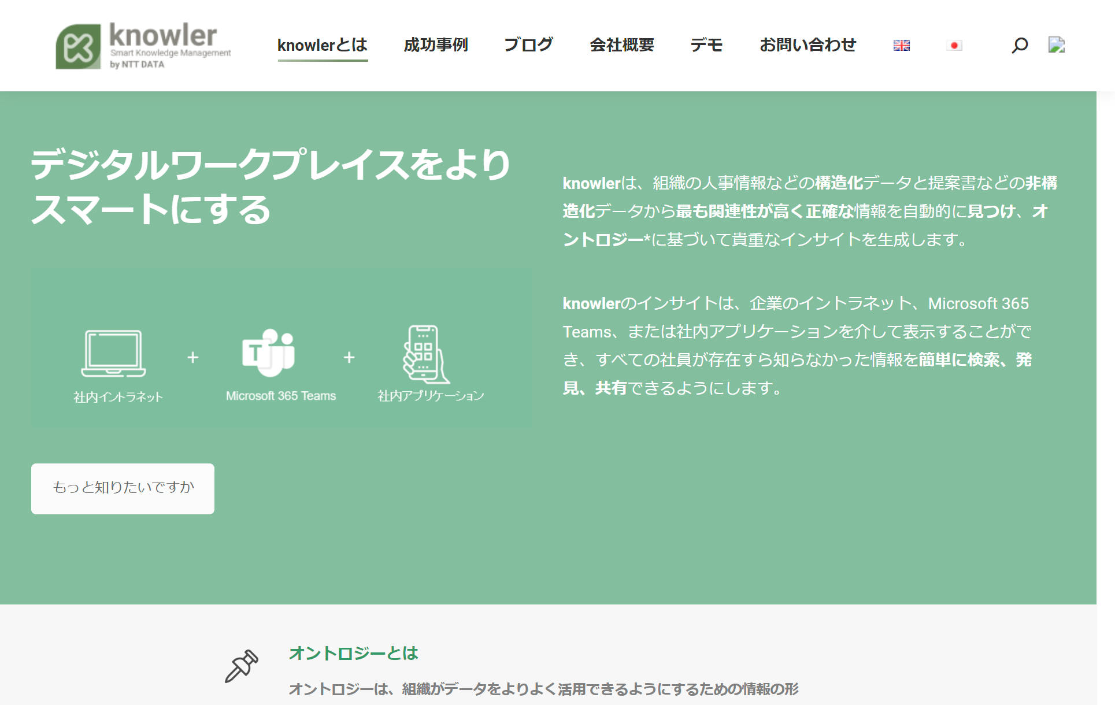This screenshot has height=705, width=1115.
Task: Click the headline デジタルワークプレイスをよりスマートにする
Action: coord(271,186)
